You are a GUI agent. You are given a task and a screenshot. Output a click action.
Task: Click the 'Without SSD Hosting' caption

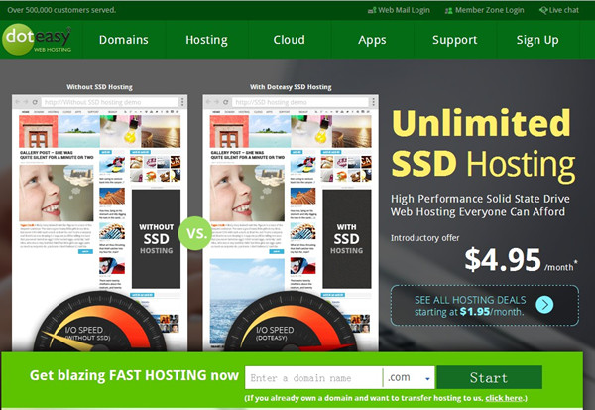click(99, 87)
